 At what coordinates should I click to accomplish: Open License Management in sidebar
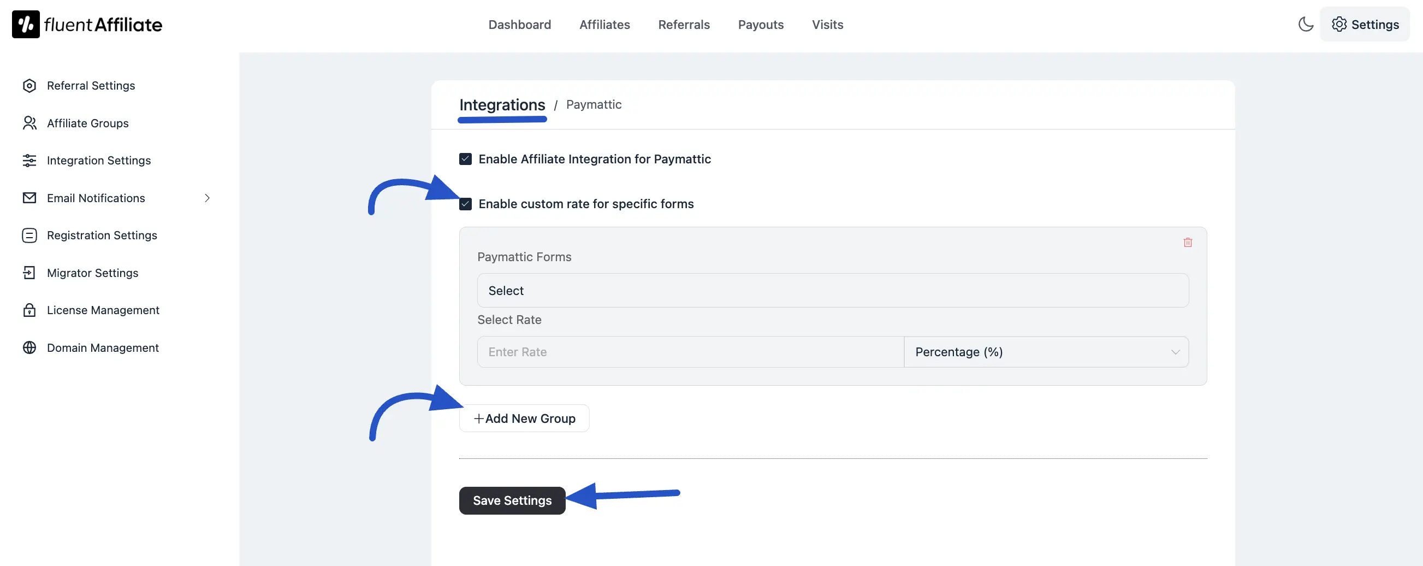point(103,310)
